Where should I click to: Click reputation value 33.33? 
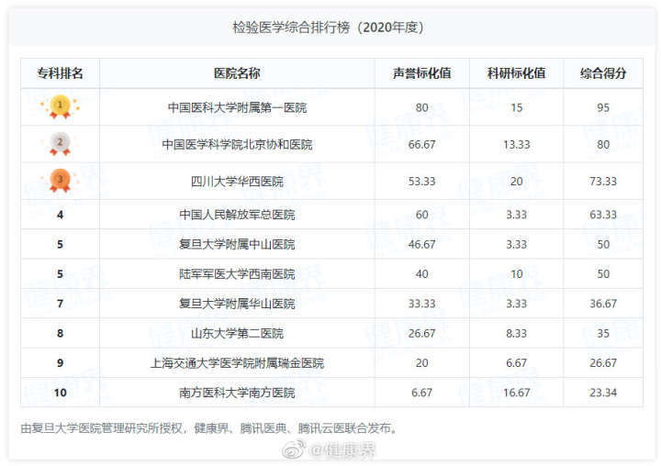(422, 304)
